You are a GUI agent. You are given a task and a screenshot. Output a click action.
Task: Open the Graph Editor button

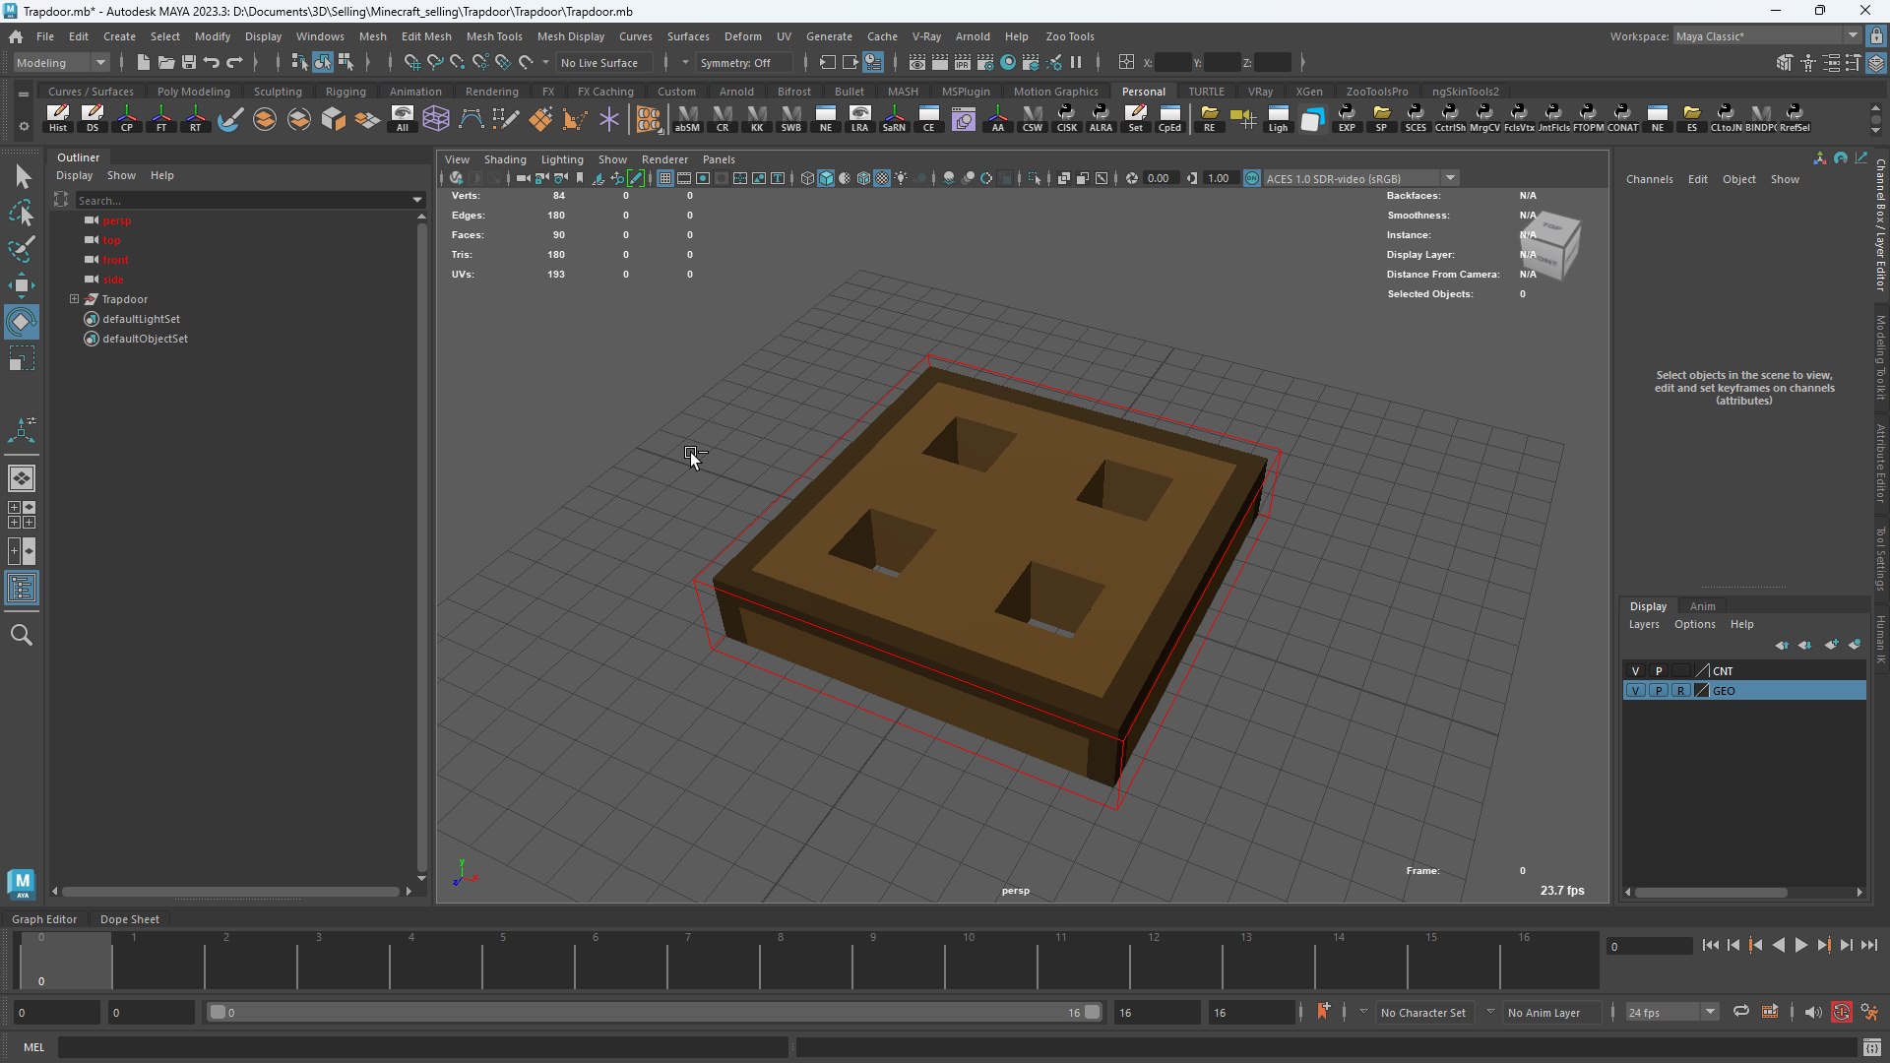point(44,919)
